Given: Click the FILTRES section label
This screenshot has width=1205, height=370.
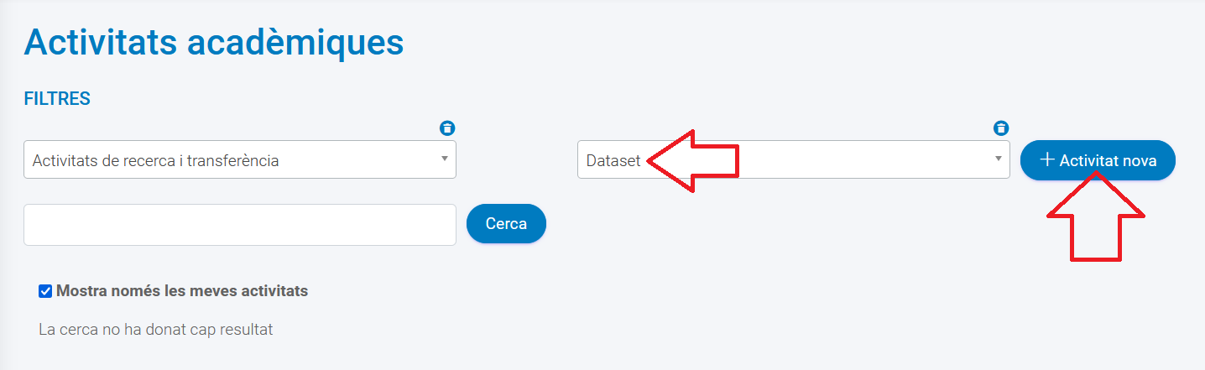Looking at the screenshot, I should click(57, 99).
